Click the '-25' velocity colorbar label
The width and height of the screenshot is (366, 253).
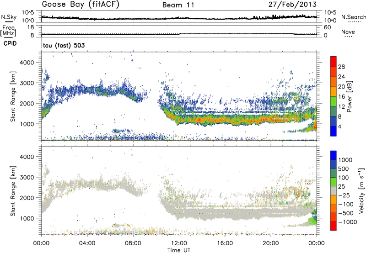pos(344,195)
